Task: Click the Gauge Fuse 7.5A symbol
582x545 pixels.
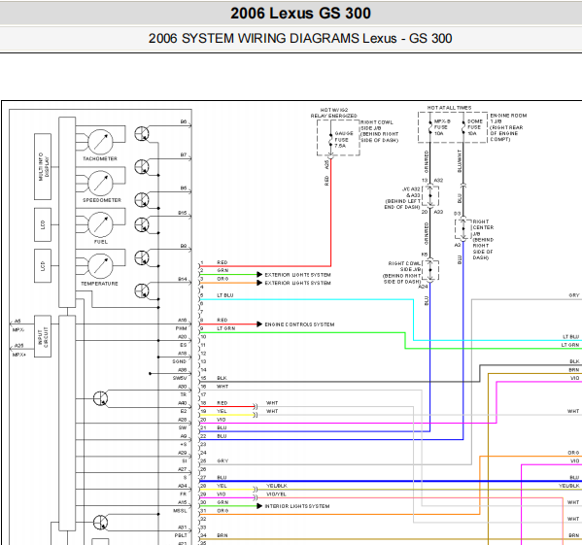Action: tap(330, 140)
